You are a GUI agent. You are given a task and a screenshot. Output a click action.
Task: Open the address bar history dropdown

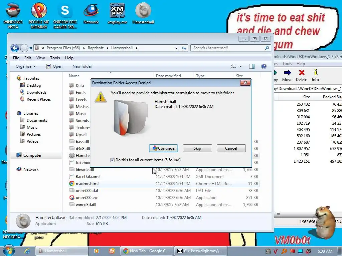tap(176, 48)
